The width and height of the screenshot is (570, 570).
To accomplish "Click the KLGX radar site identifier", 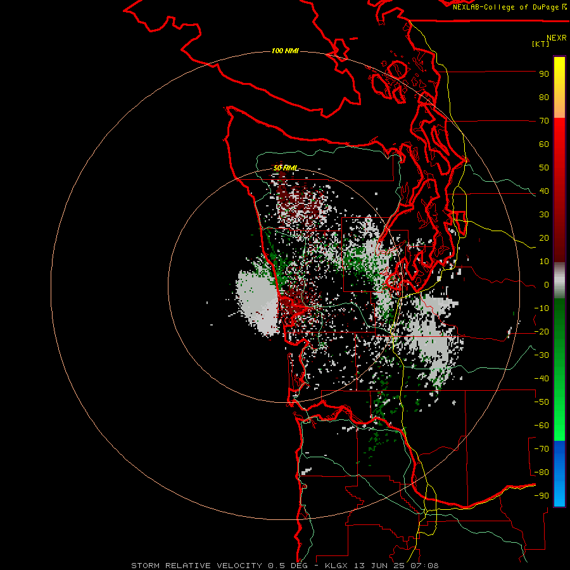I will (338, 566).
